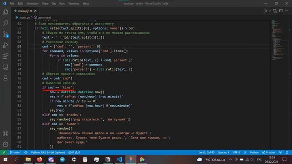Click line number 78 in the gutter
This screenshot has height=164, width=292.
click(19, 87)
